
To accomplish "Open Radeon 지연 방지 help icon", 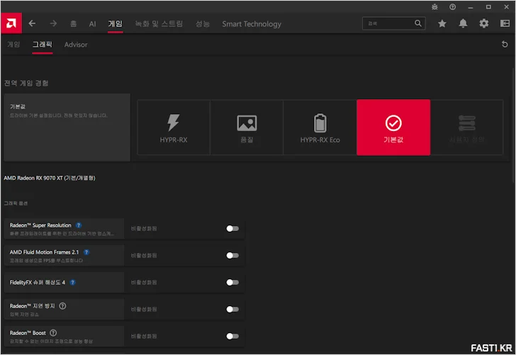I will click(62, 306).
